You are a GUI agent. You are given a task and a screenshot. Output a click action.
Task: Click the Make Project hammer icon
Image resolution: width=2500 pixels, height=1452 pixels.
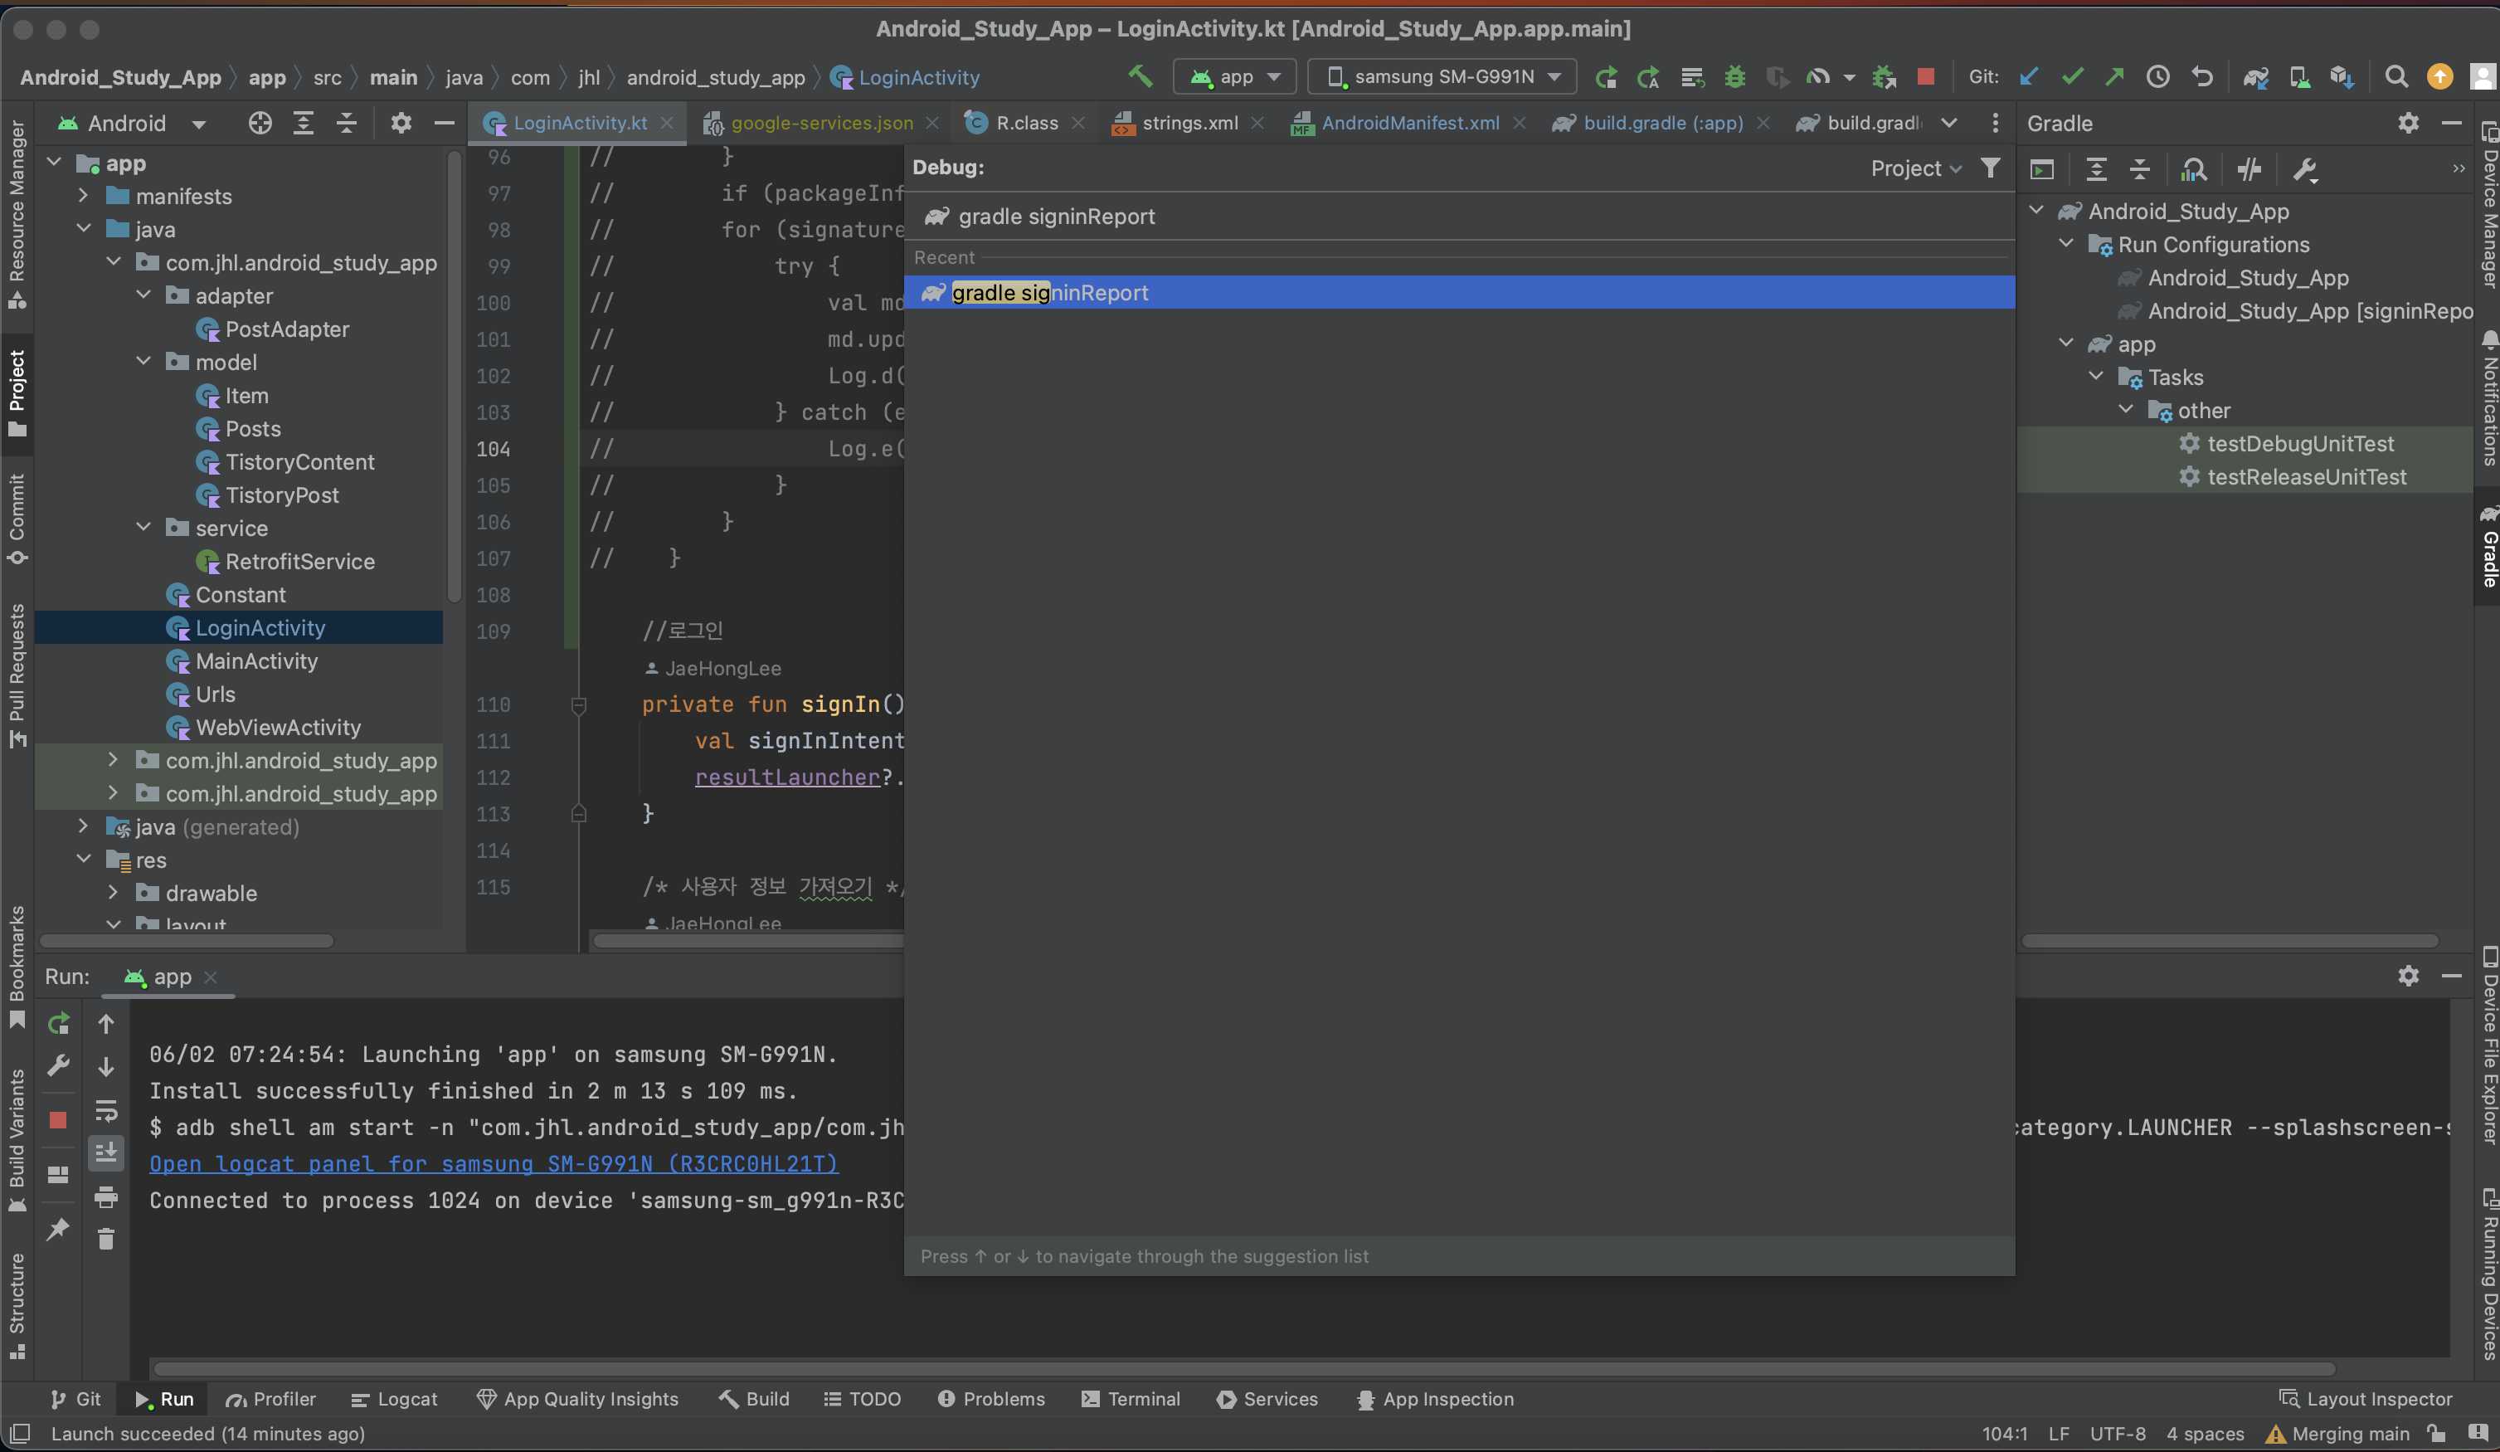coord(1140,76)
